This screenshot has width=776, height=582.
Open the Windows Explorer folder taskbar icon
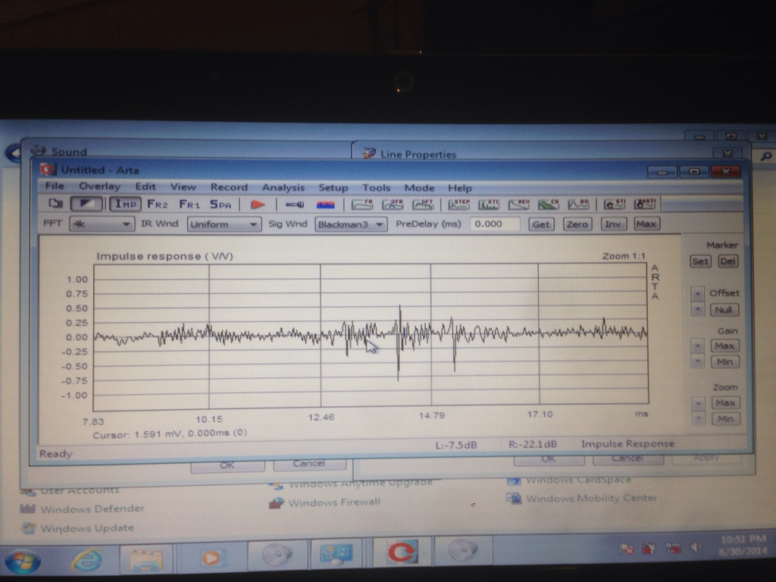145,559
